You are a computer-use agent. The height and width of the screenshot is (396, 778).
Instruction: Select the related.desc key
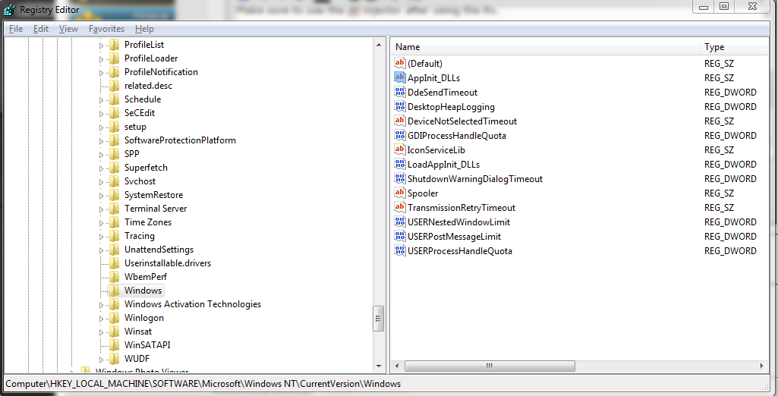(x=148, y=86)
